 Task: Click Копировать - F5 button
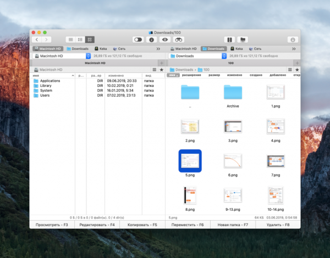click(x=142, y=225)
